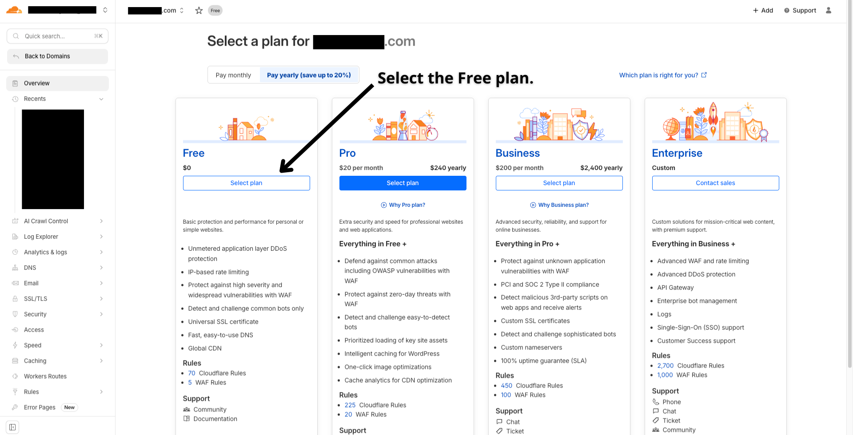Switch billing to Pay monthly
853x435 pixels.
[234, 75]
